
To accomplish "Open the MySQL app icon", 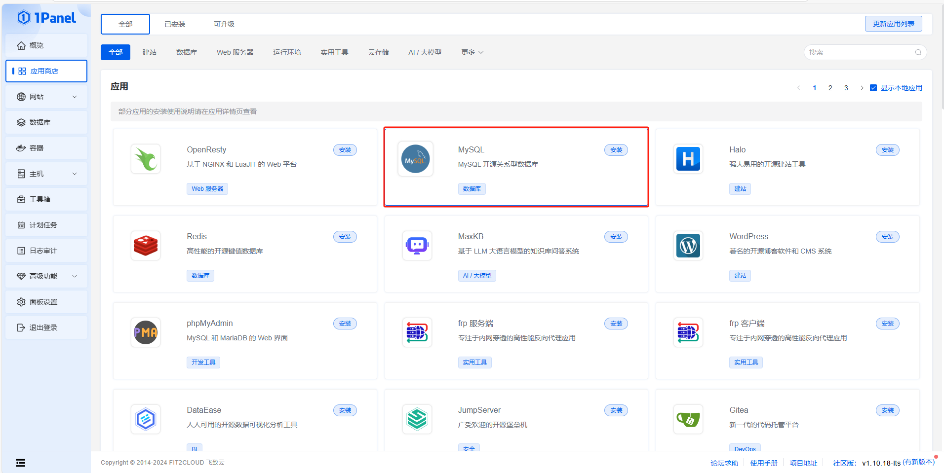I will [x=416, y=159].
